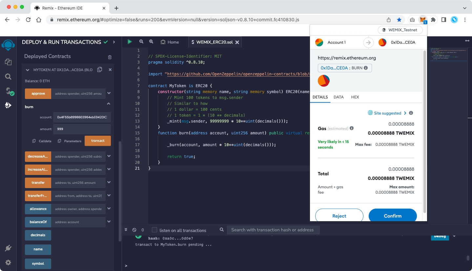
Task: Delete all deployed contracts with trash icon
Action: click(110, 57)
